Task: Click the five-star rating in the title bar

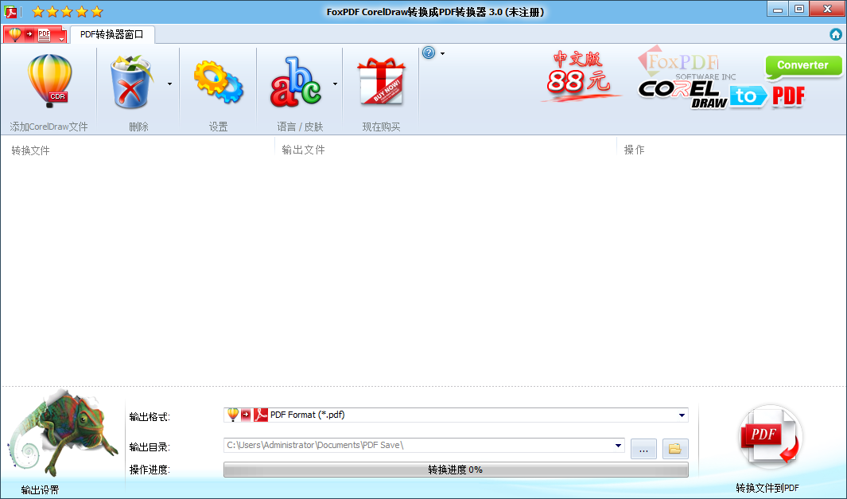Action: click(x=67, y=11)
